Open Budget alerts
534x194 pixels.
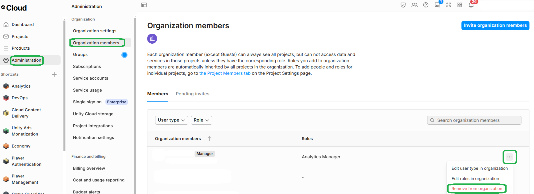coord(87,192)
